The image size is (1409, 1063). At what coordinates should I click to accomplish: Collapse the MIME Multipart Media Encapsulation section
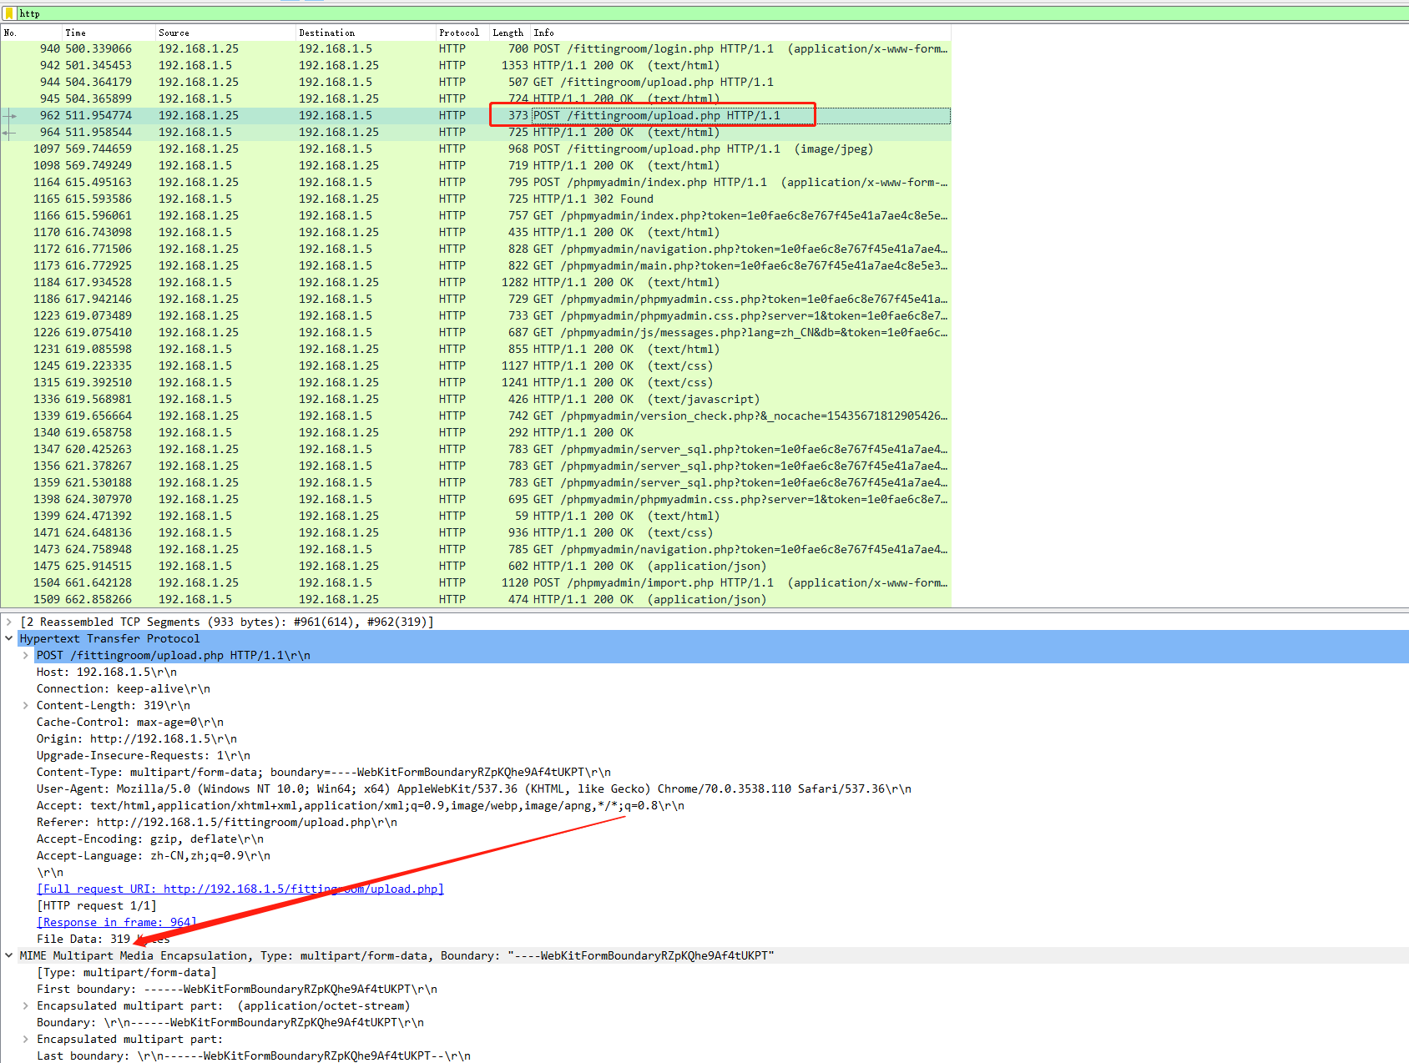pos(8,955)
